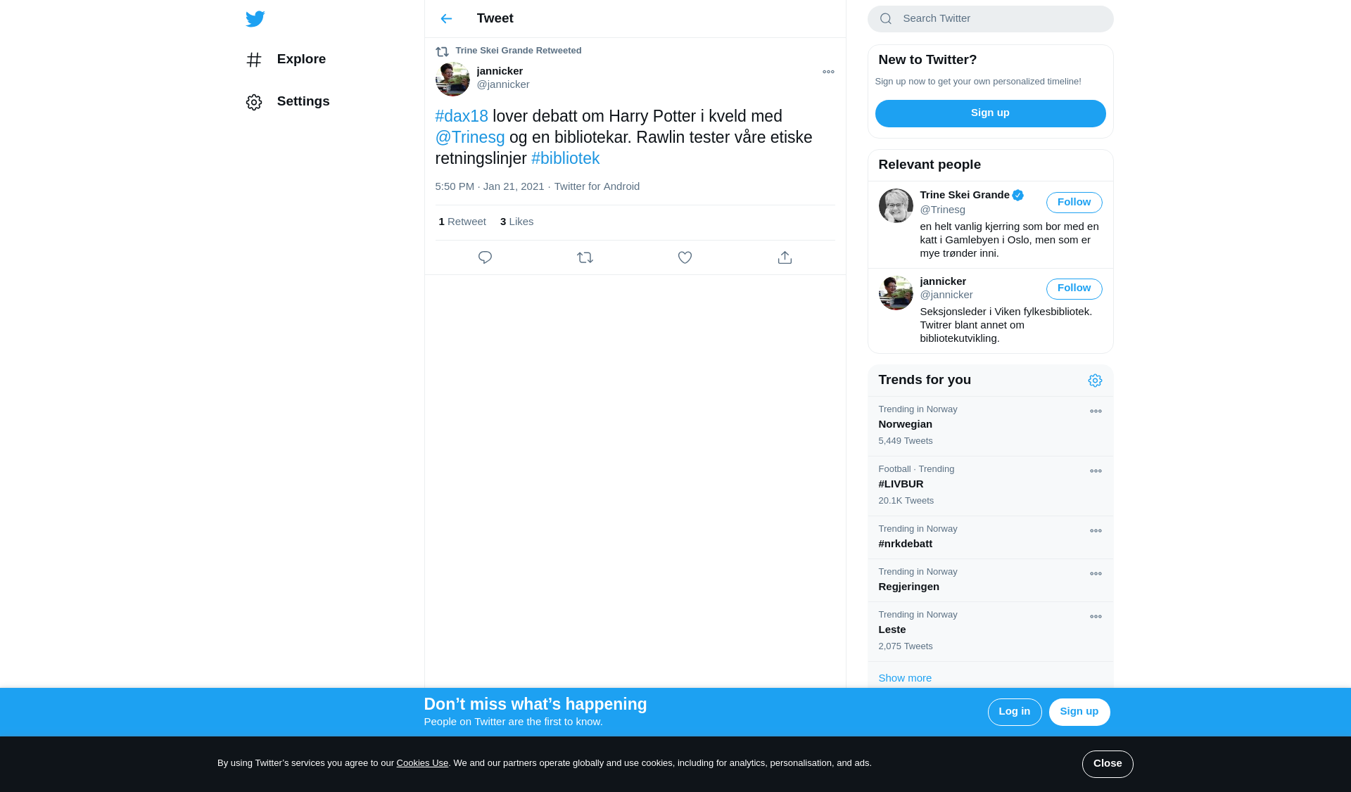Open the Cookies Use link
This screenshot has width=1351, height=792.
[x=422, y=763]
